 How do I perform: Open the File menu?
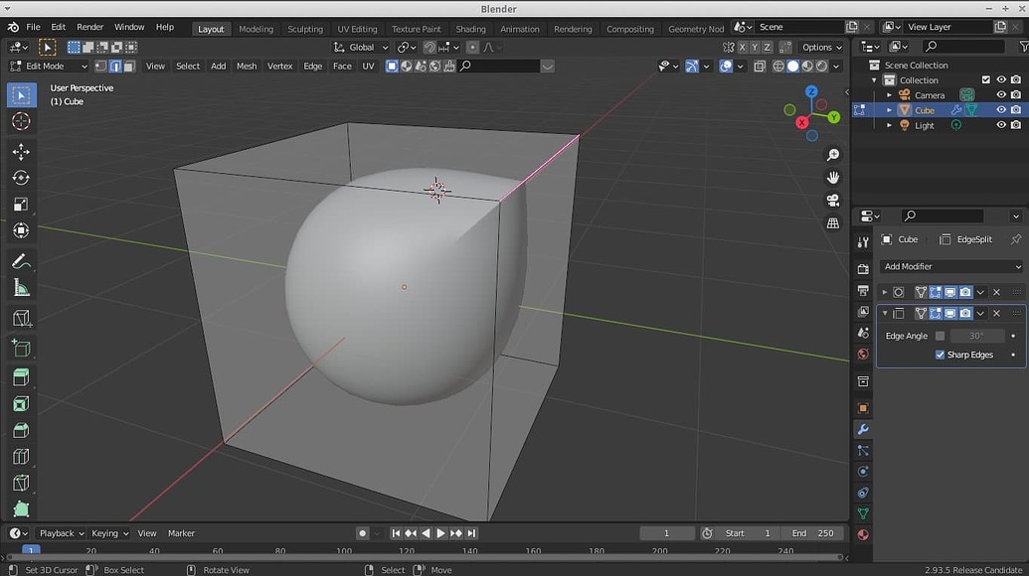pyautogui.click(x=33, y=27)
